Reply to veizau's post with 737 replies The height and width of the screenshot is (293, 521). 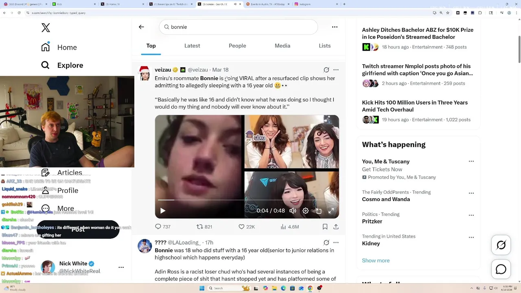pyautogui.click(x=163, y=227)
